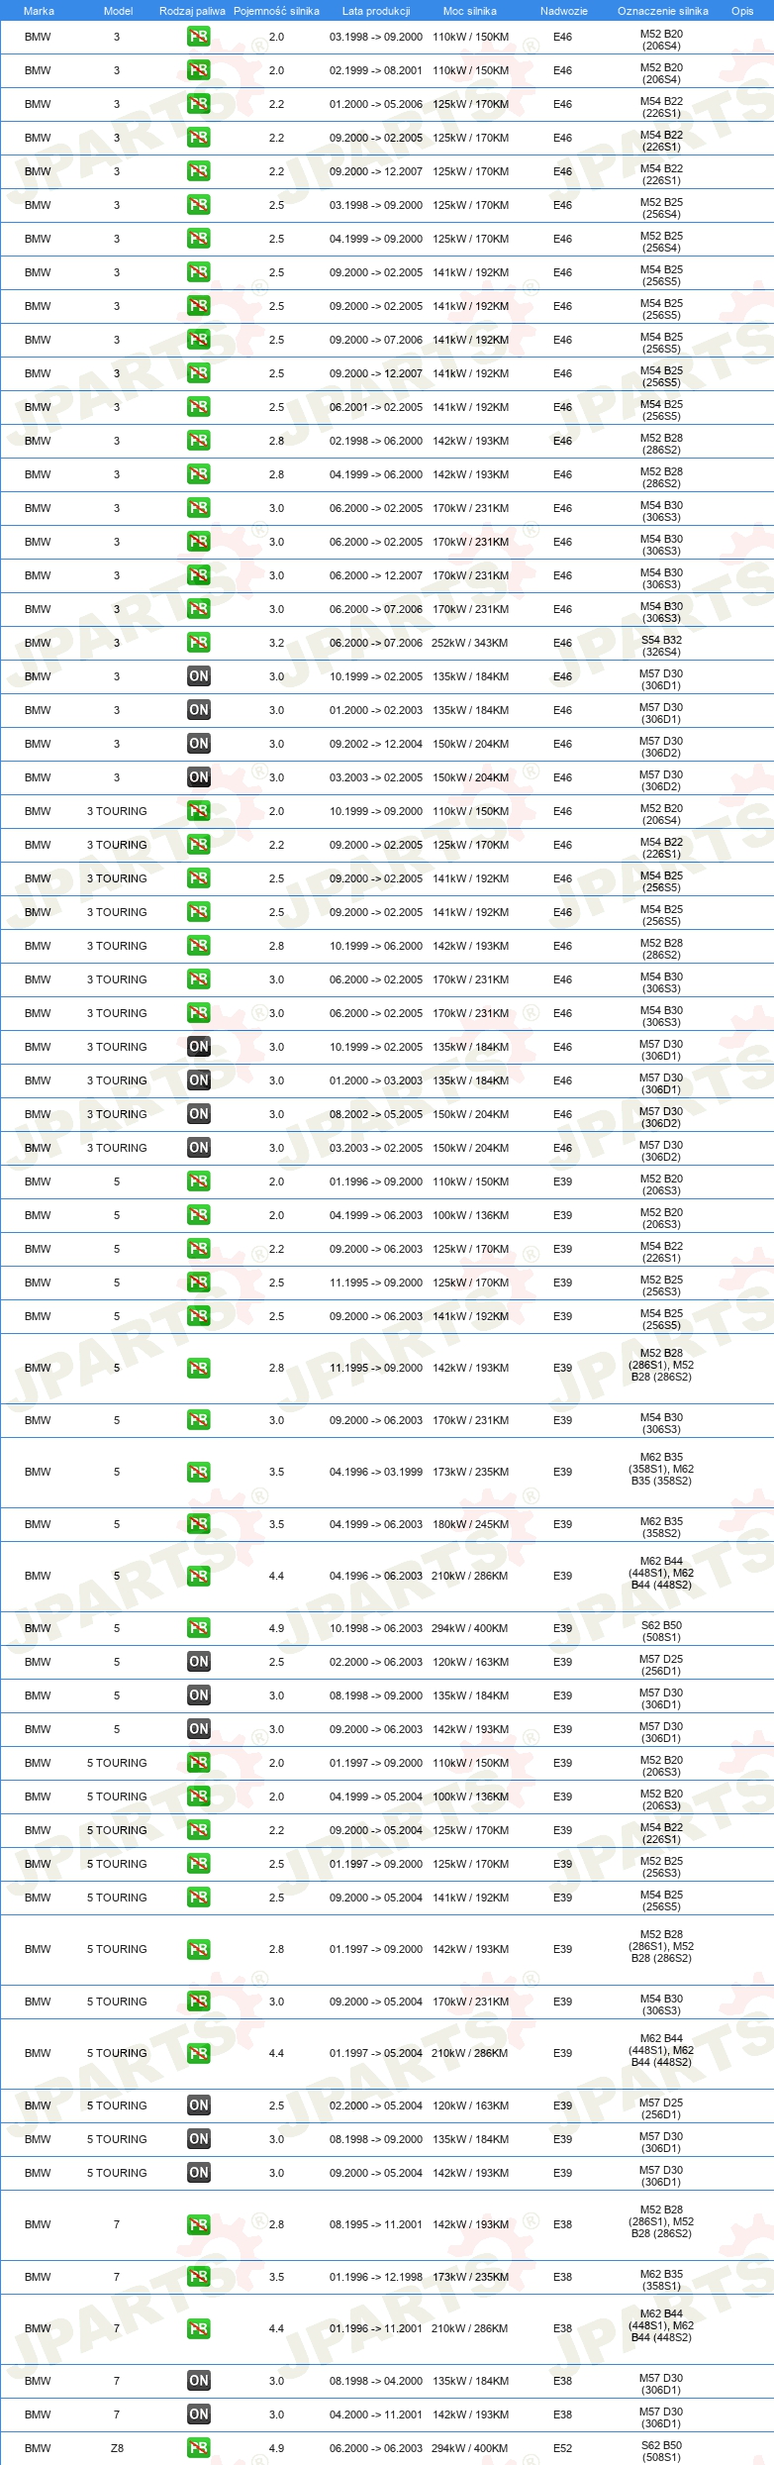Click petrol icon in row dated 02.1999 -> 08.2001
The height and width of the screenshot is (2465, 774).
(199, 70)
